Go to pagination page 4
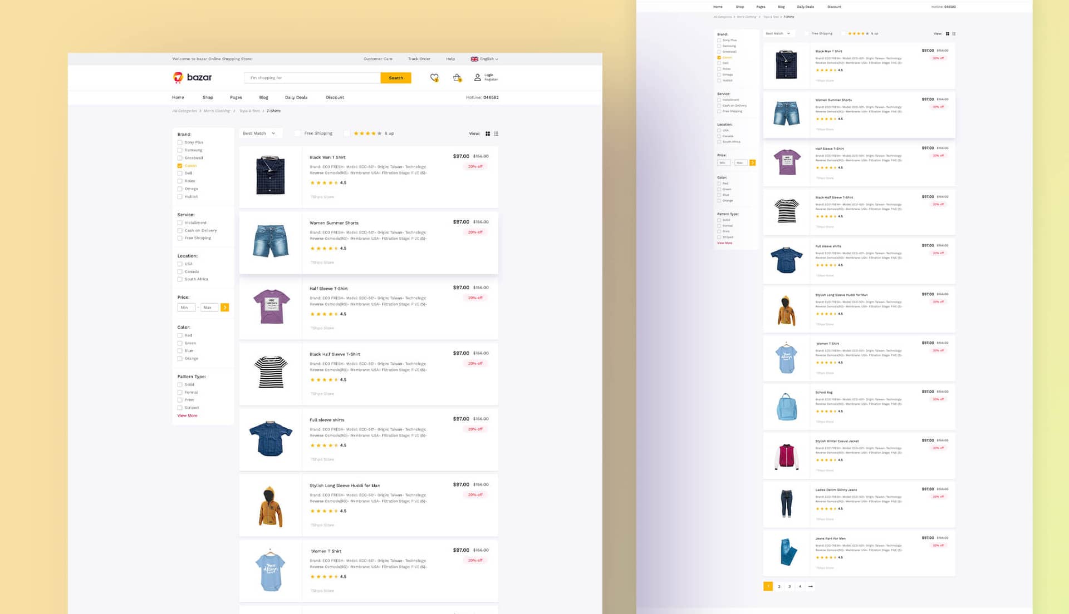Image resolution: width=1069 pixels, height=614 pixels. 800,586
